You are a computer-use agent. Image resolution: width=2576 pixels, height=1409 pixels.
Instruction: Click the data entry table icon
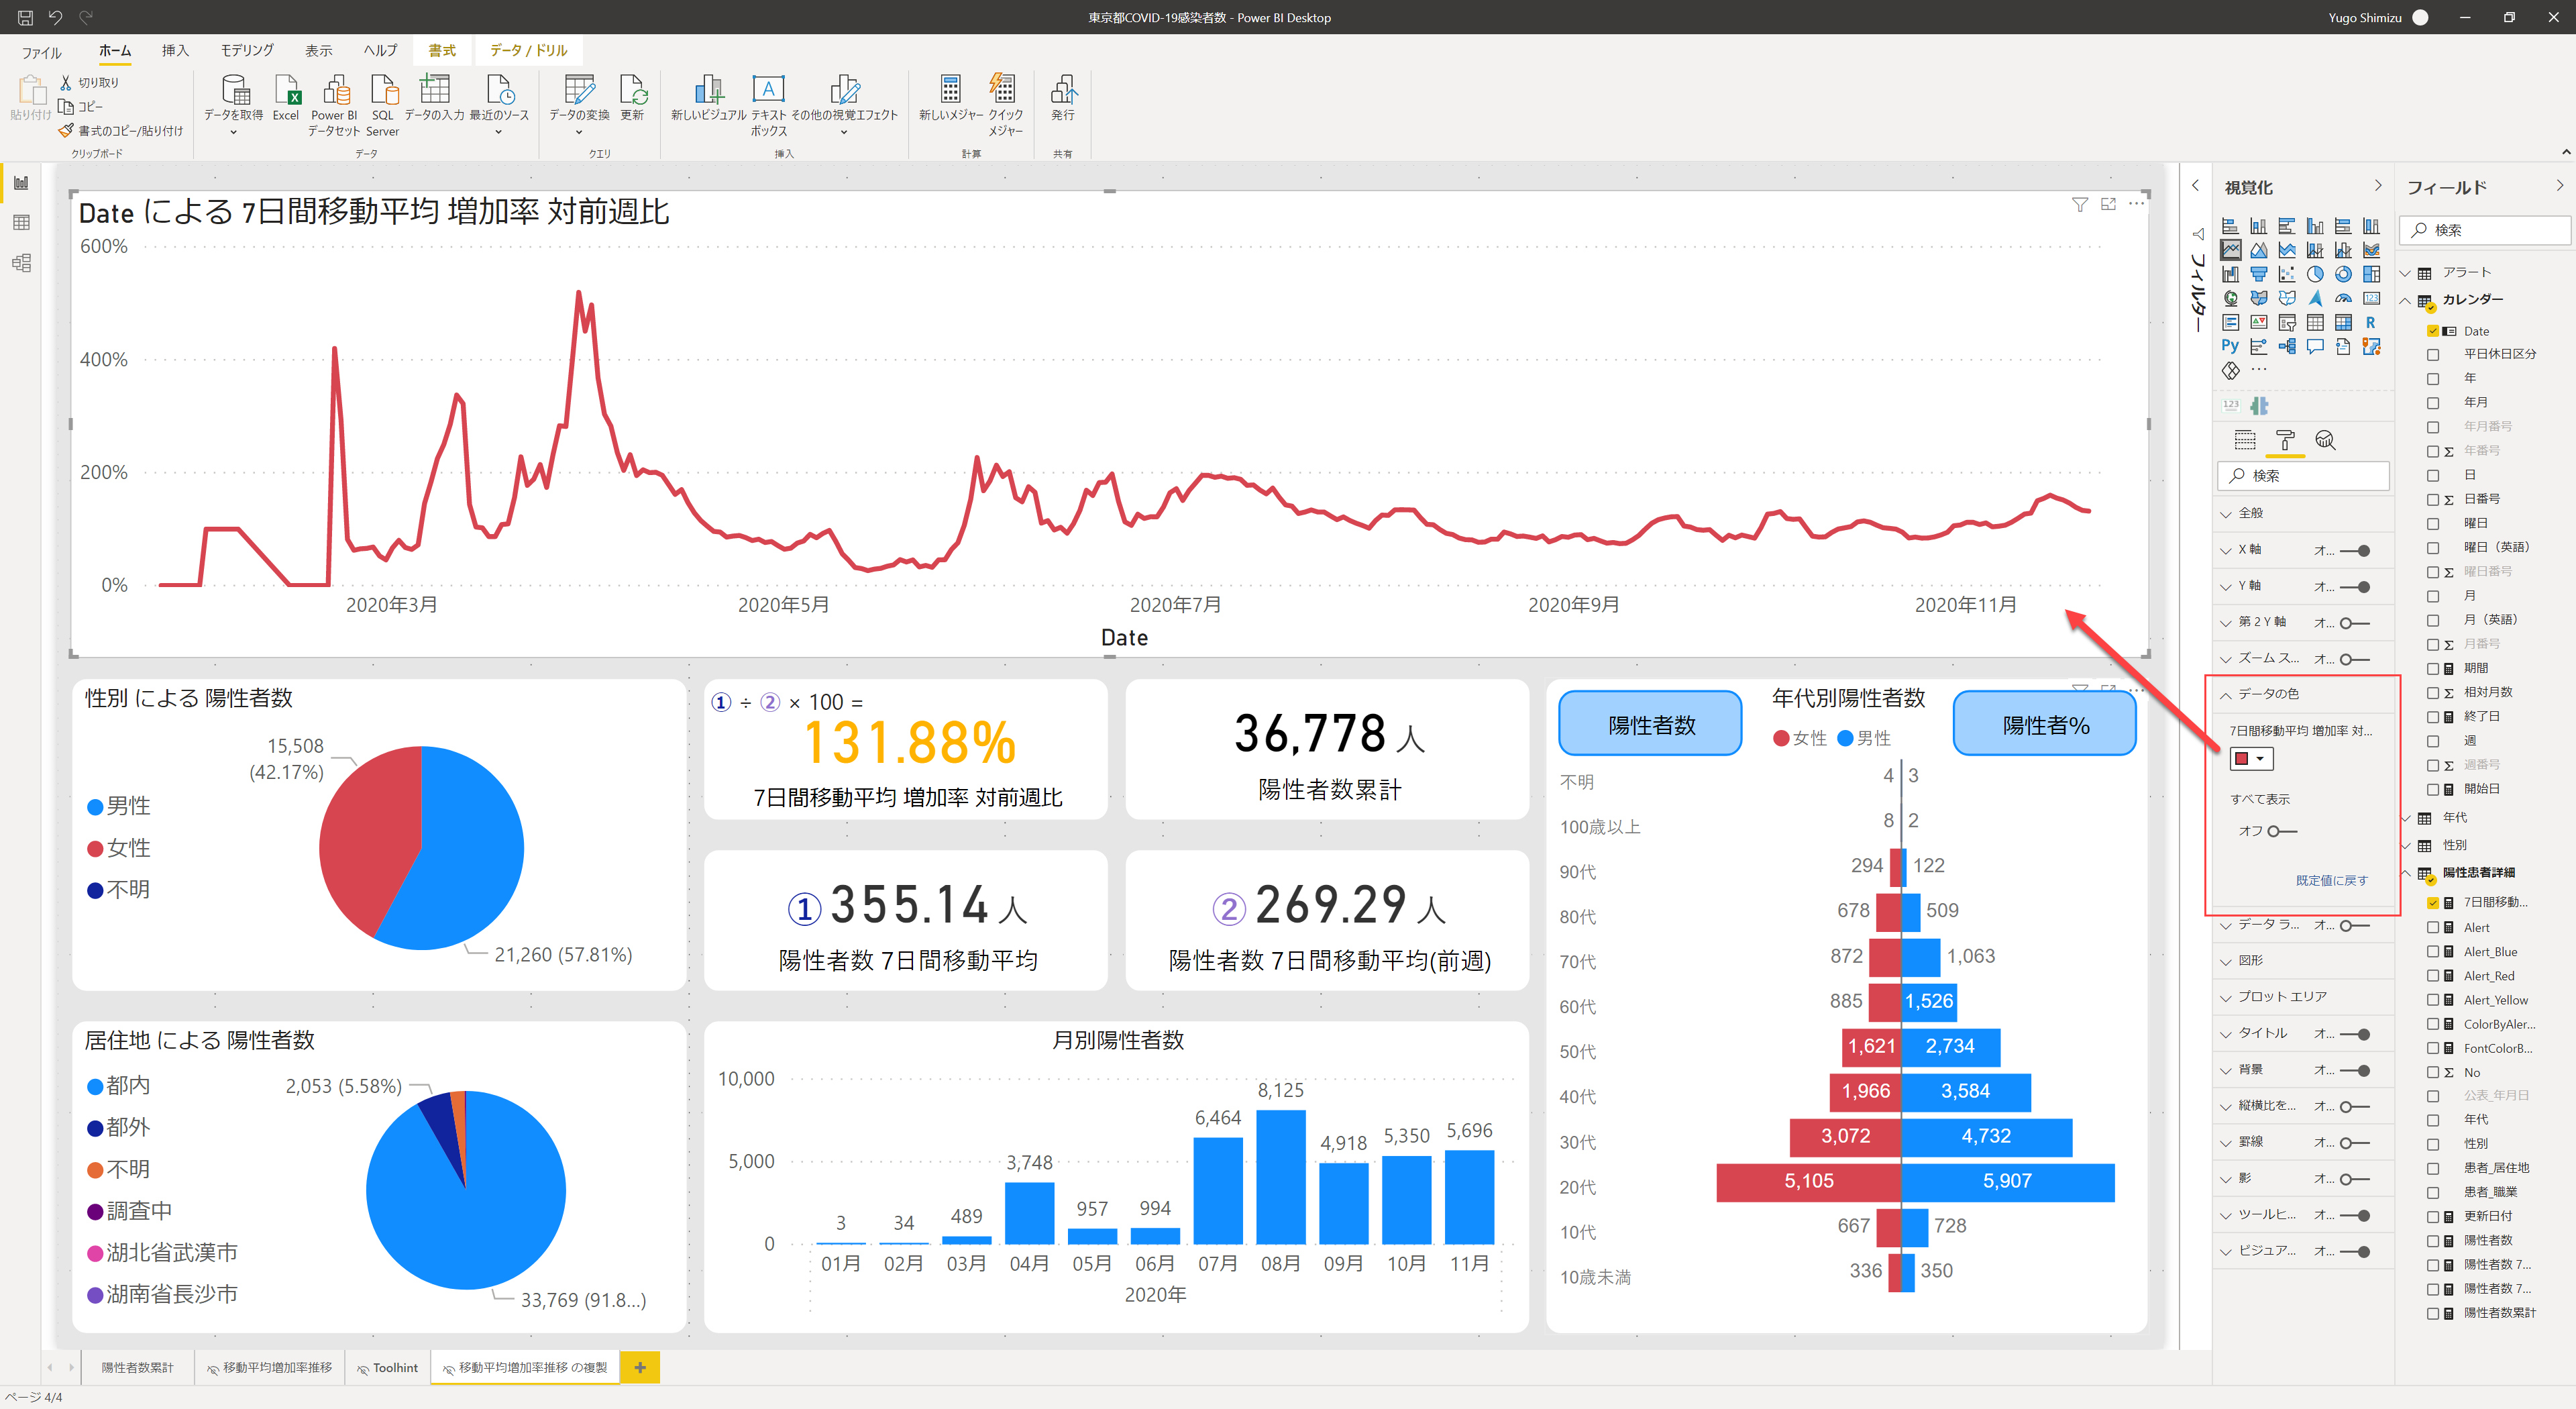tap(434, 90)
